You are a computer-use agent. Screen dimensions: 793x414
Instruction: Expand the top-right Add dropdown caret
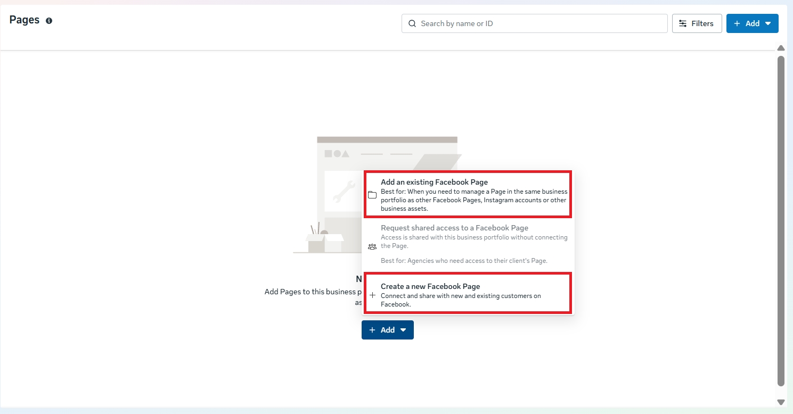pyautogui.click(x=768, y=23)
